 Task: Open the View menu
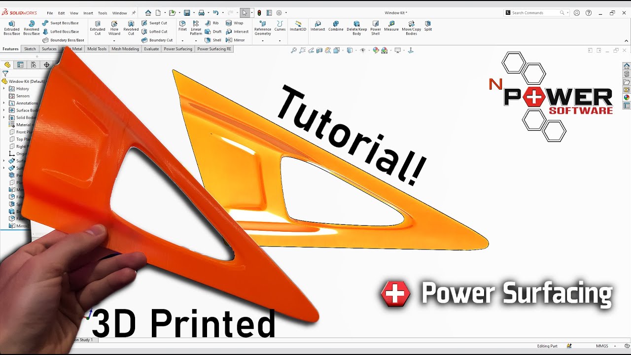coord(74,13)
